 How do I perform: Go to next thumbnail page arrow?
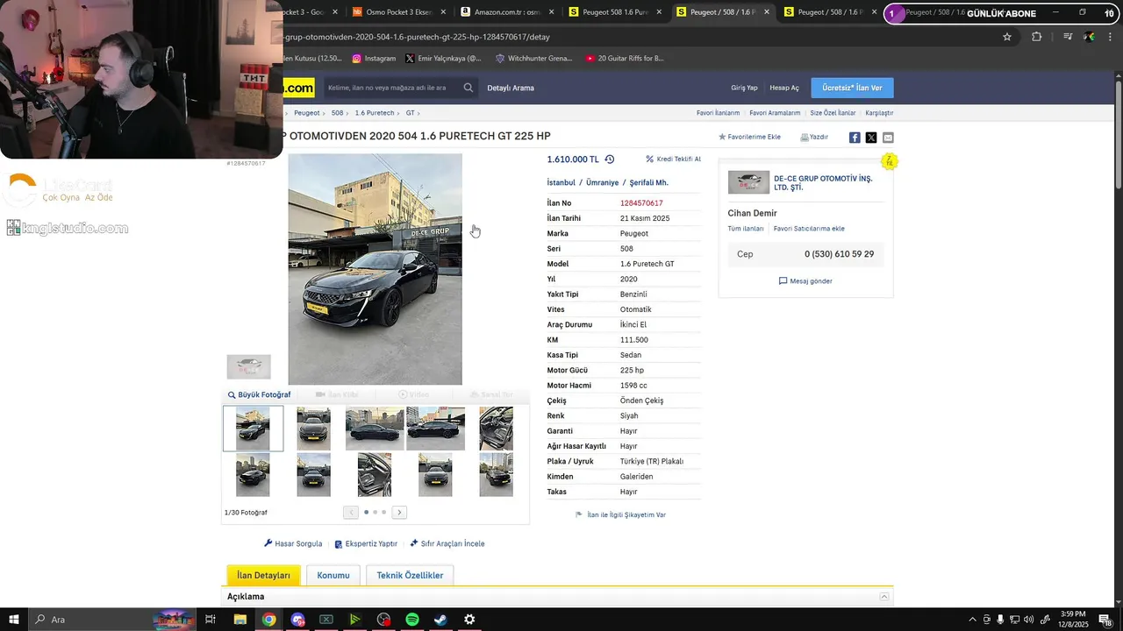tap(399, 512)
